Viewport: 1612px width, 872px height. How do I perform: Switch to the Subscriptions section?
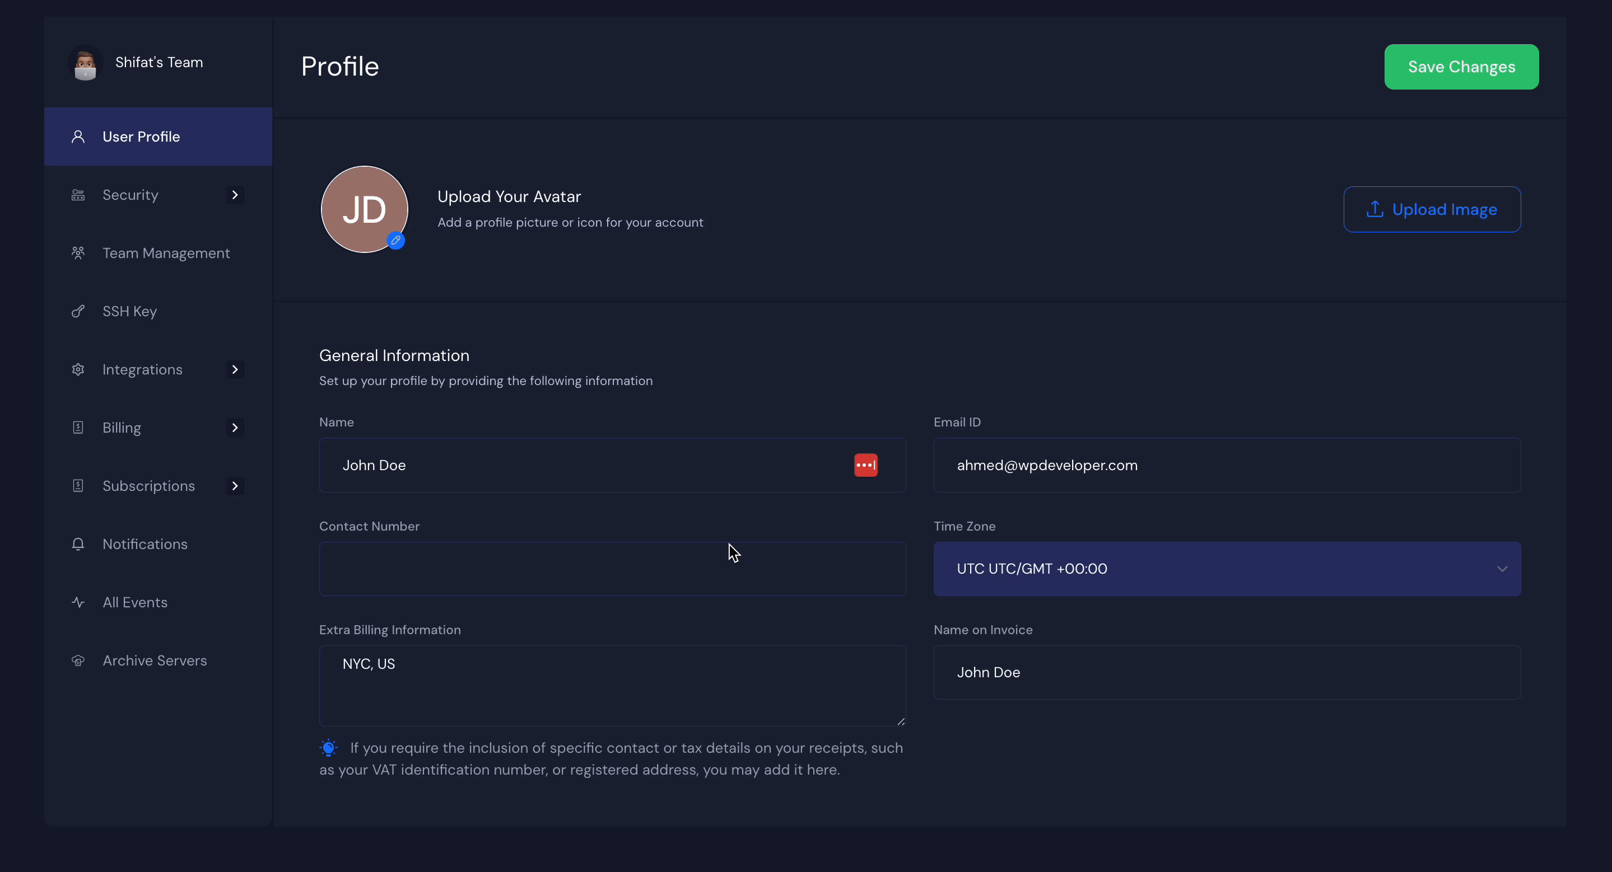[148, 486]
